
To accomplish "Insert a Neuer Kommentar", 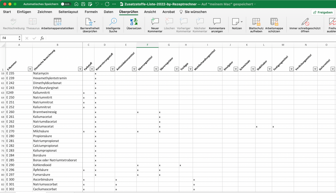I will click(155, 25).
